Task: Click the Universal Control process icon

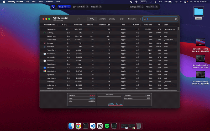Action: tap(45, 68)
